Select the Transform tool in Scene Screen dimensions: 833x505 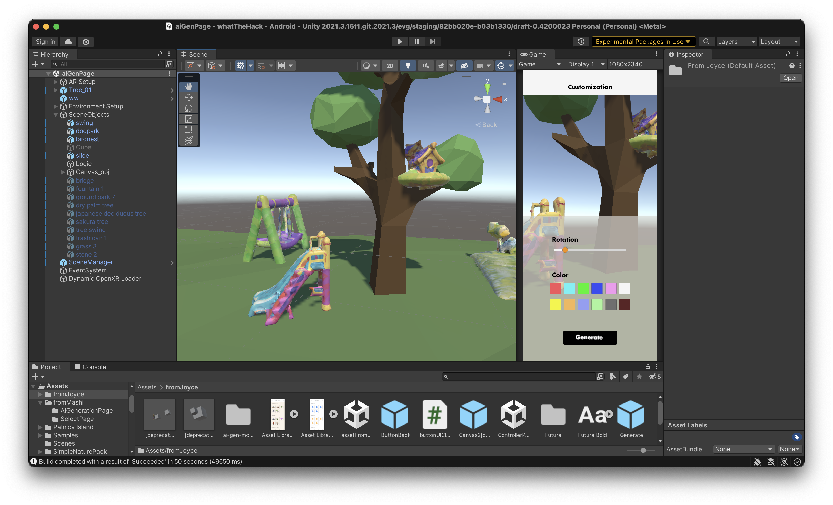[189, 141]
